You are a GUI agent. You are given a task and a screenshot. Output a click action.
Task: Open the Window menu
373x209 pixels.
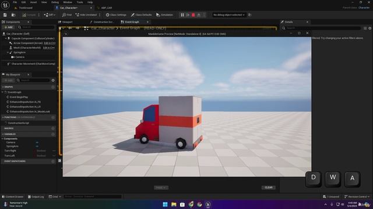coord(68,2)
